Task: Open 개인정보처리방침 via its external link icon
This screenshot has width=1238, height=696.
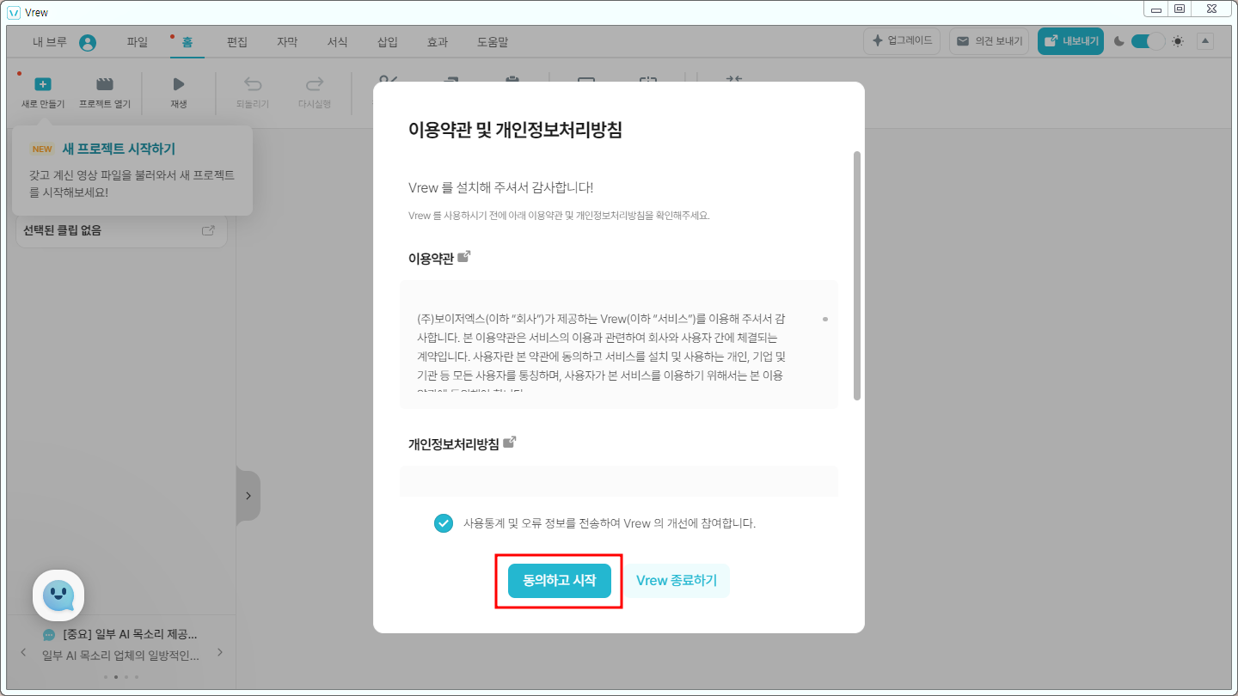Action: pyautogui.click(x=512, y=440)
